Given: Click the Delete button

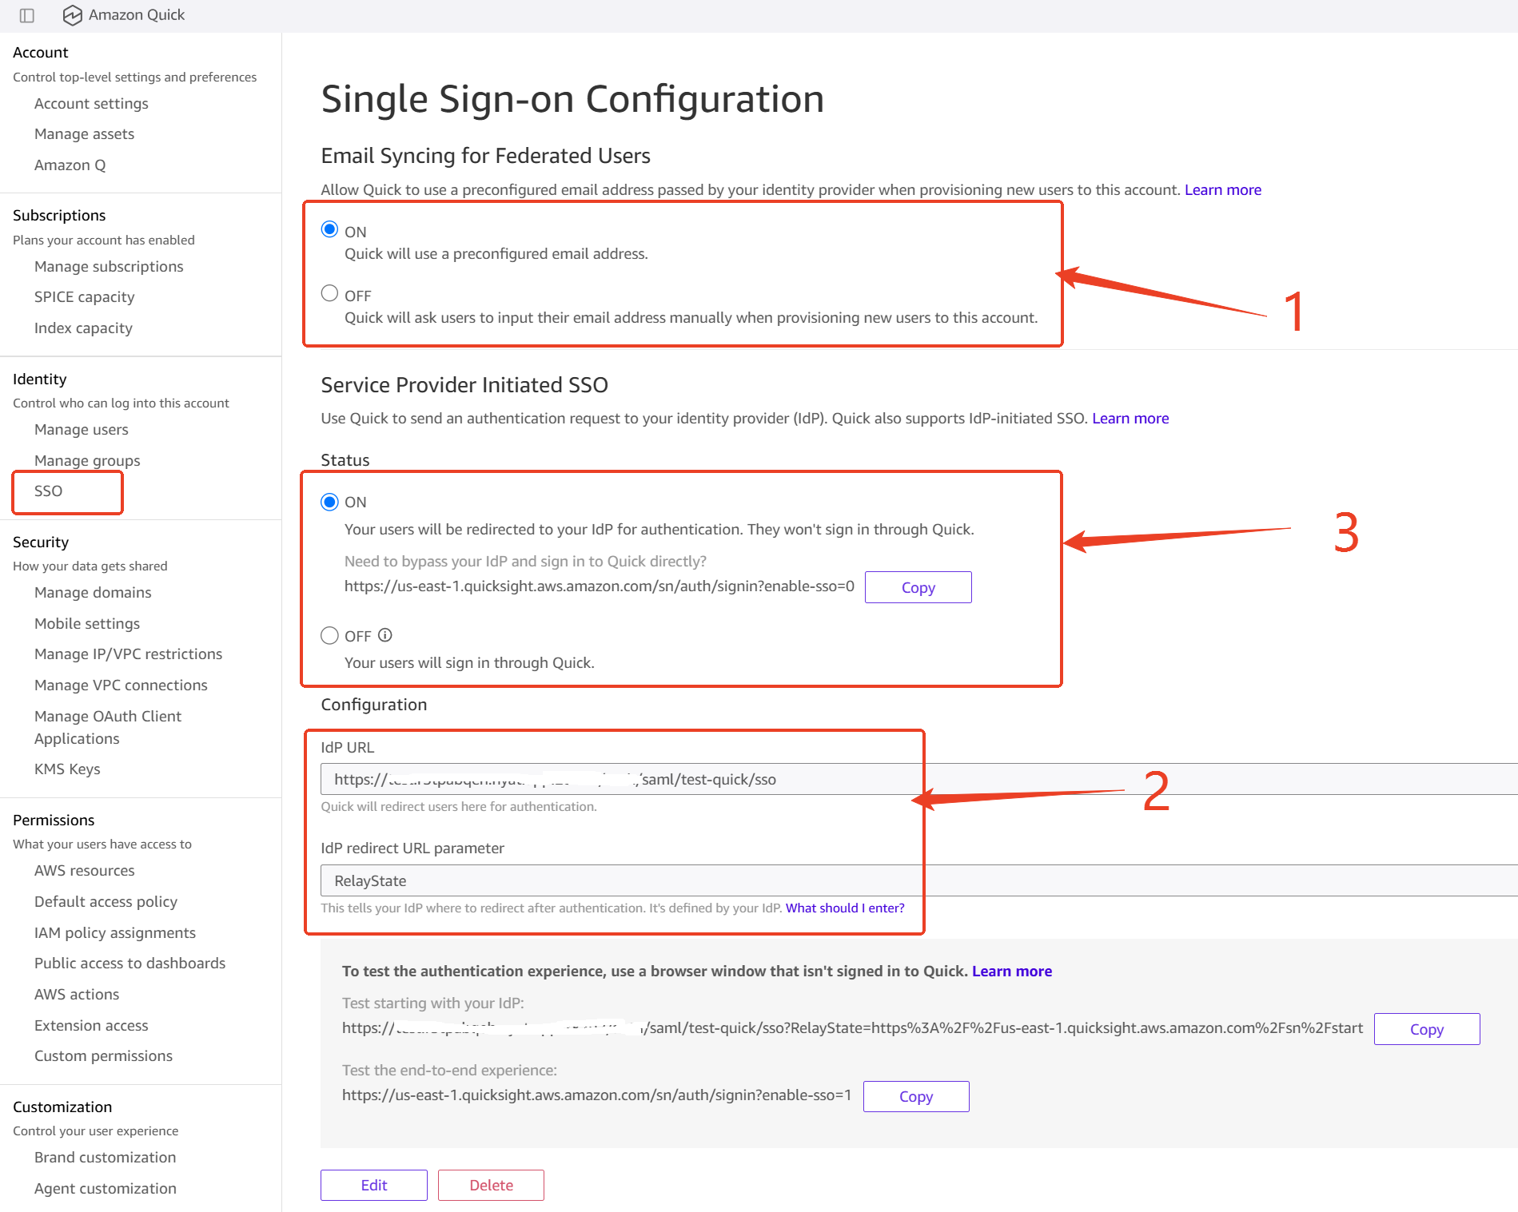Looking at the screenshot, I should click(x=492, y=1185).
